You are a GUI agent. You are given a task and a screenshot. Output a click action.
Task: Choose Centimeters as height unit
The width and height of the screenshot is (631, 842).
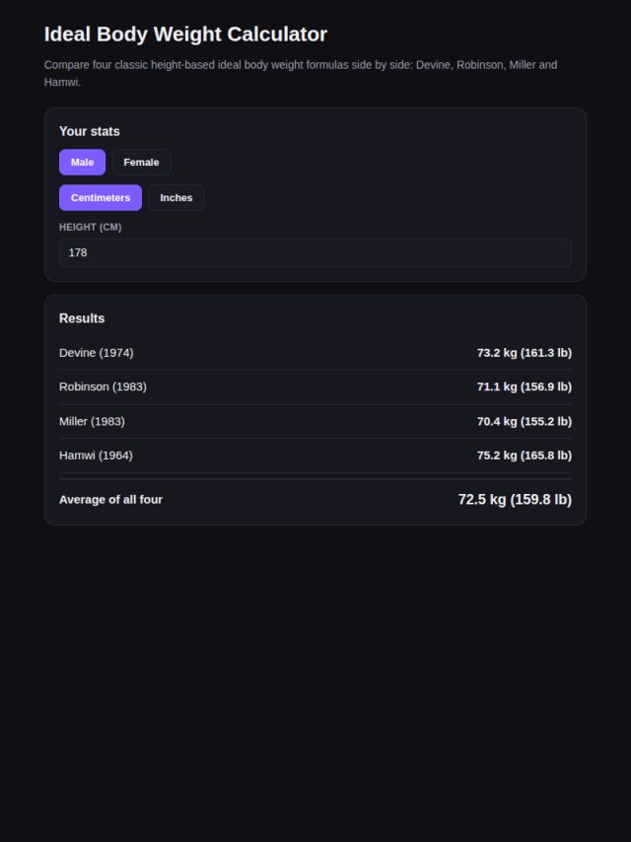point(101,197)
